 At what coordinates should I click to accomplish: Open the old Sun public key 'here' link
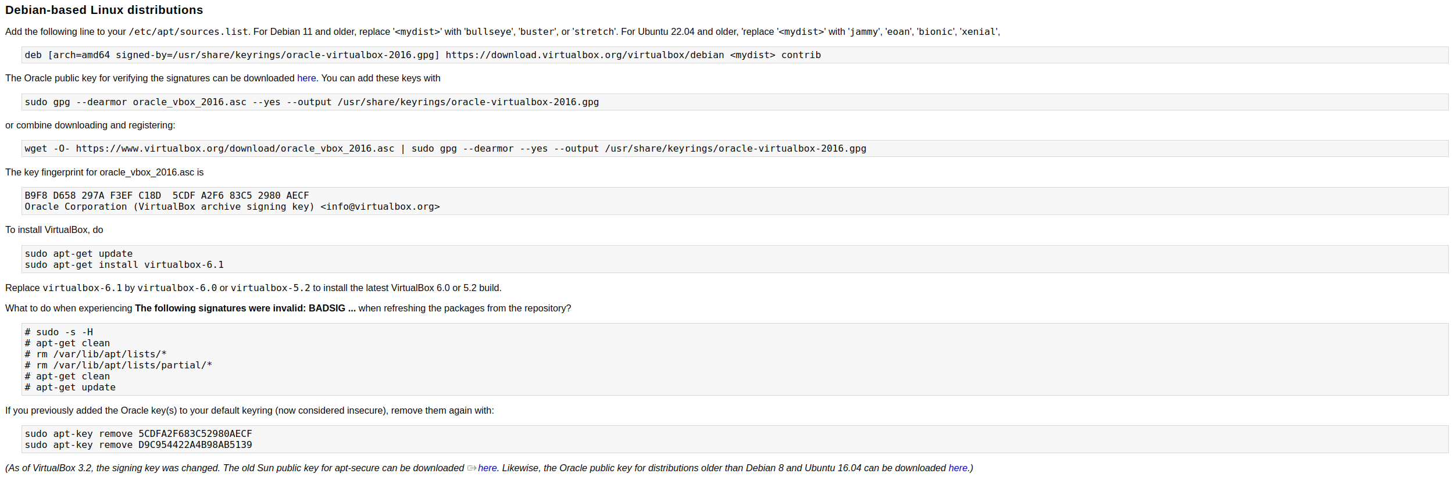pos(487,468)
